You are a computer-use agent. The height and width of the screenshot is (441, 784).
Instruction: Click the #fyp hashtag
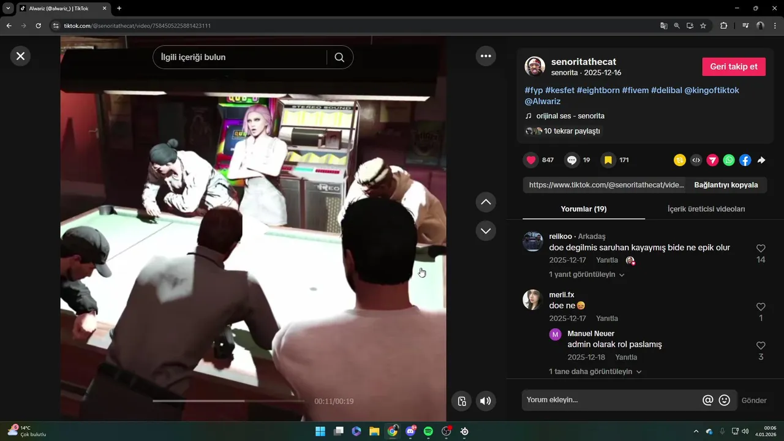click(x=533, y=90)
